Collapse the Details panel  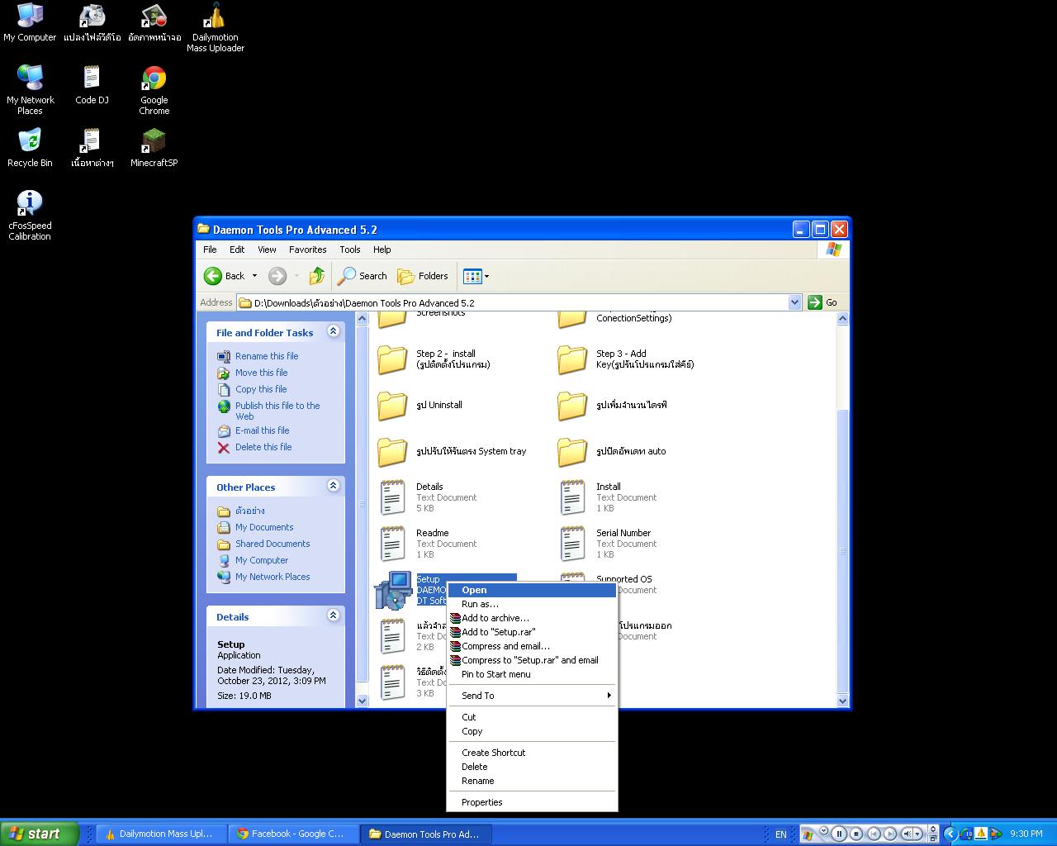334,615
